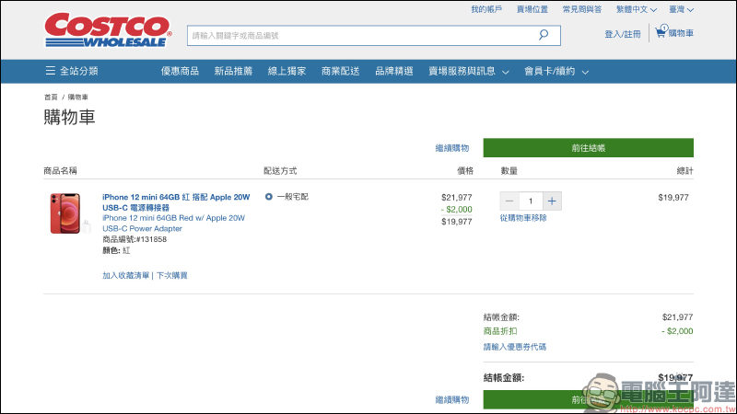Open 優惠商品 nav item

(180, 72)
